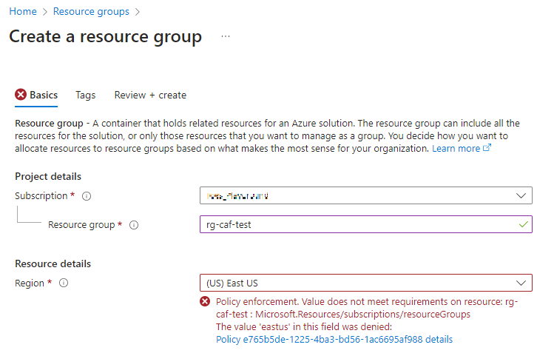
Task: Click the Region info icon
Action: coord(64,283)
